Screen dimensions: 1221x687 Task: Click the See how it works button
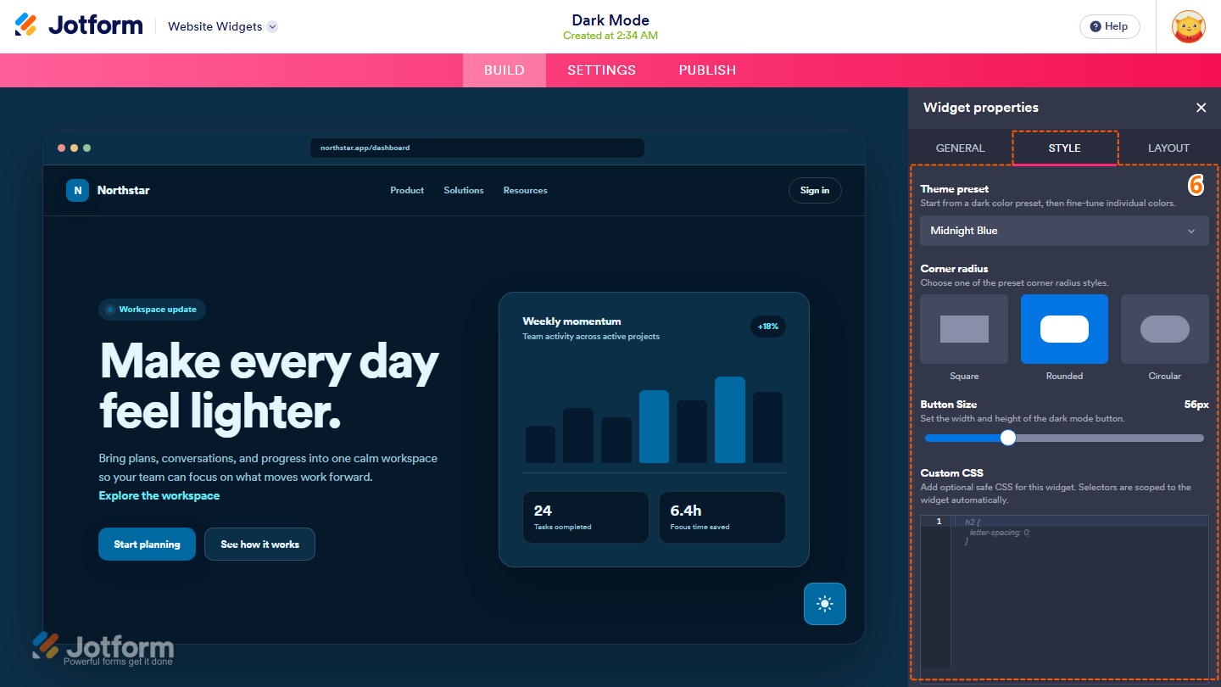point(259,545)
